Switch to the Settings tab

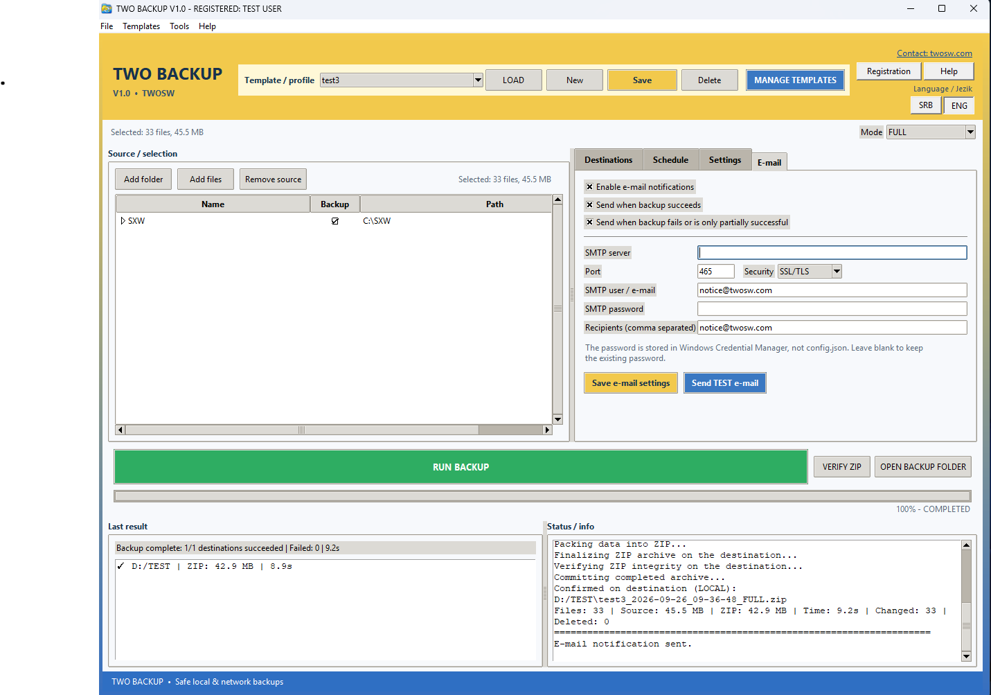click(x=725, y=160)
